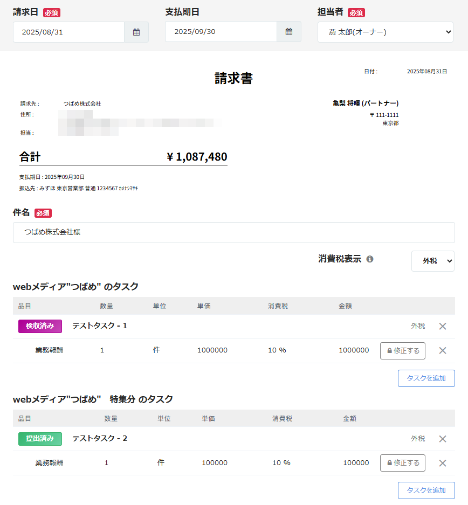468x505 pixels.
Task: Click 支払期日 : 2025年09月30日 text
Action: (52, 177)
